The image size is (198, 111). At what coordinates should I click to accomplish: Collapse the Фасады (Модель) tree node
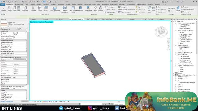(x=176, y=55)
